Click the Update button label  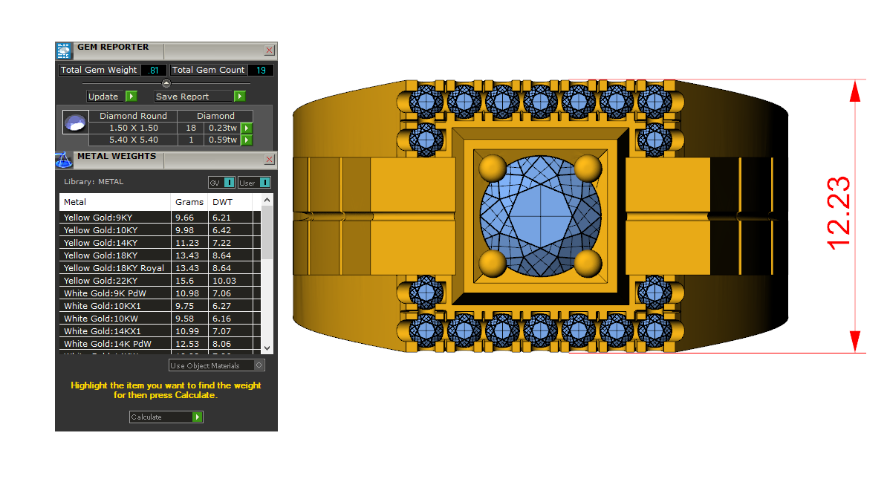click(103, 97)
